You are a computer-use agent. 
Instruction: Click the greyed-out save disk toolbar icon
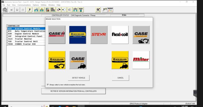pos(17,10)
